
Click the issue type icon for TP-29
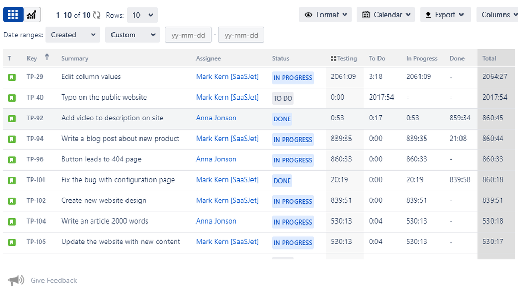12,77
